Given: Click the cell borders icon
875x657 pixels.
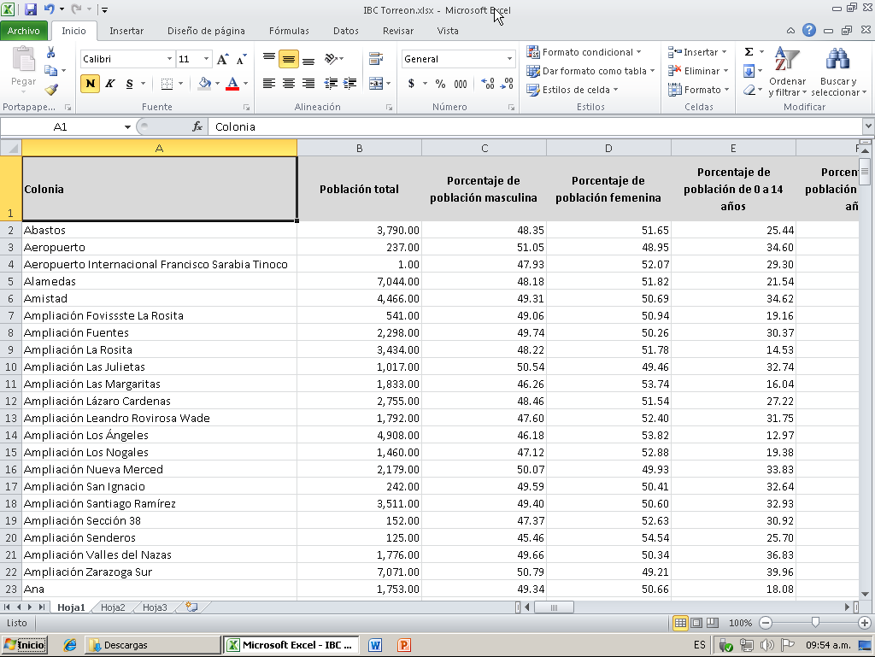Looking at the screenshot, I should 167,84.
